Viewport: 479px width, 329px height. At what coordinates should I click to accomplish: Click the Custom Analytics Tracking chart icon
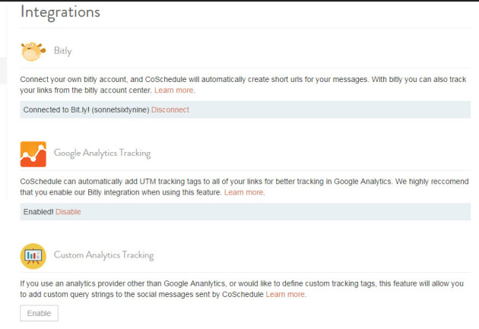[33, 256]
